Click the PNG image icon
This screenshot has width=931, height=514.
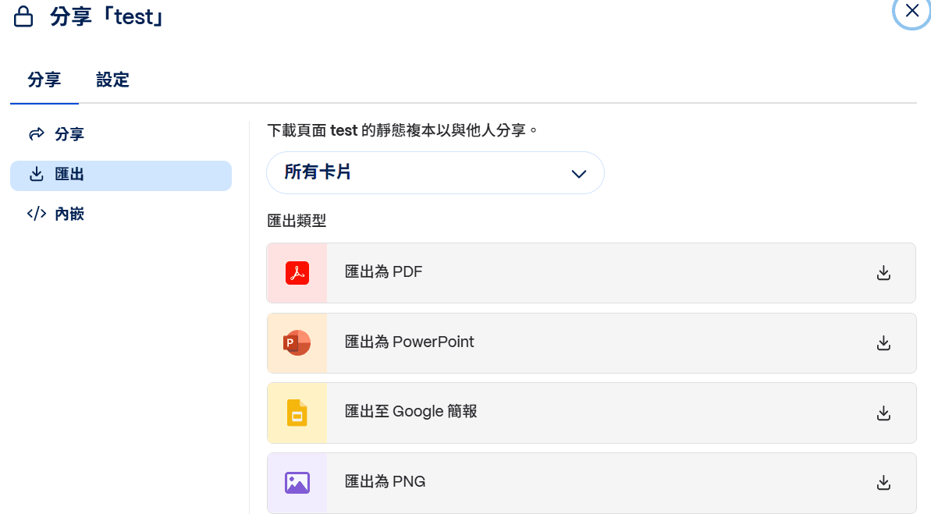click(x=297, y=482)
